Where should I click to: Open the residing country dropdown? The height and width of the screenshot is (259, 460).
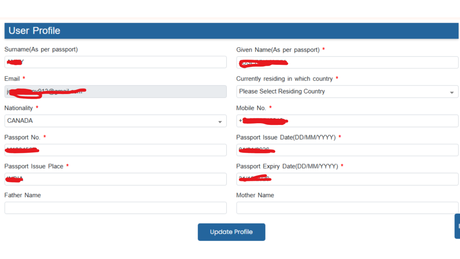[x=347, y=91]
